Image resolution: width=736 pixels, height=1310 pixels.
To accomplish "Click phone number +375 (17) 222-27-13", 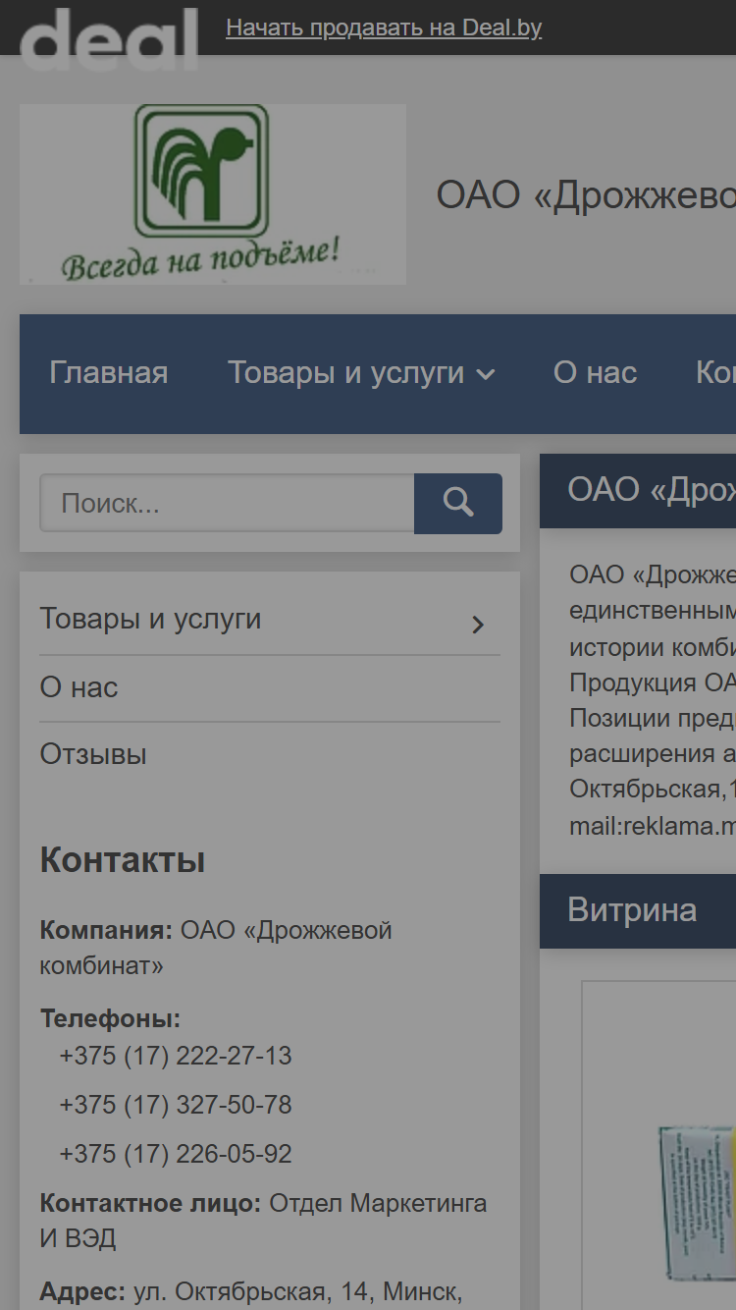I will pyautogui.click(x=176, y=1056).
